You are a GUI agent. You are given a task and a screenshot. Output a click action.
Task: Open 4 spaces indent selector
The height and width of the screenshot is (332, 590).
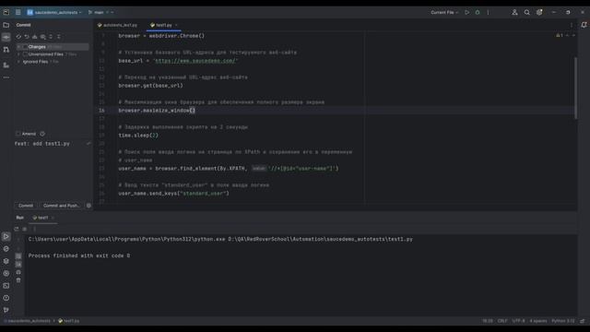coord(538,321)
